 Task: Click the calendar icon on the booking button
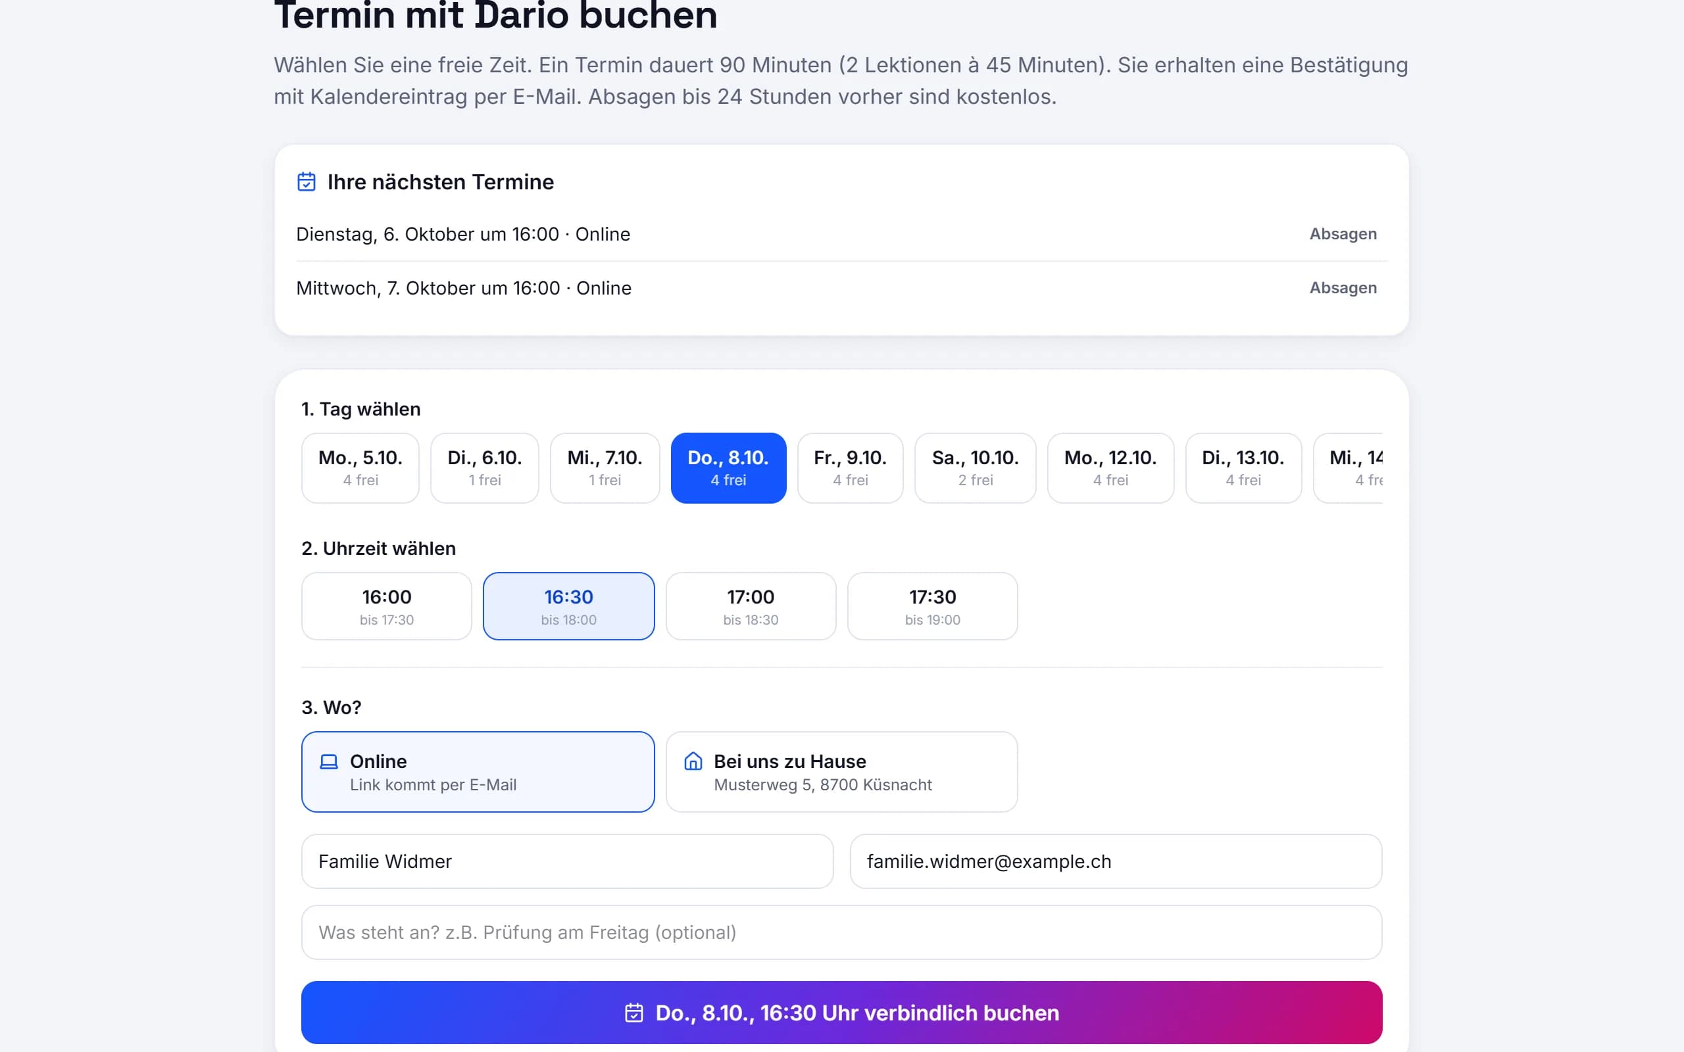pyautogui.click(x=633, y=1013)
